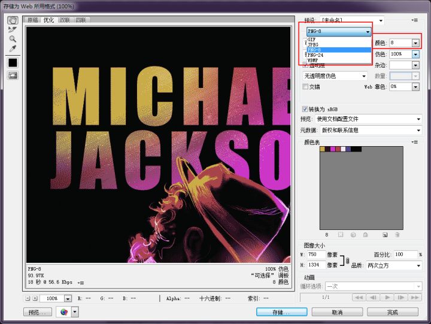Image resolution: width=431 pixels, height=324 pixels.
Task: Select the red swatch in color table
Action: [338, 149]
